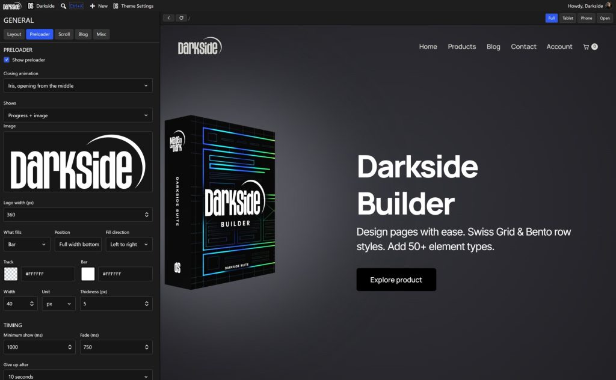Screen dimensions: 616x380
Task: Expand the Position dropdown
Action: click(78, 244)
